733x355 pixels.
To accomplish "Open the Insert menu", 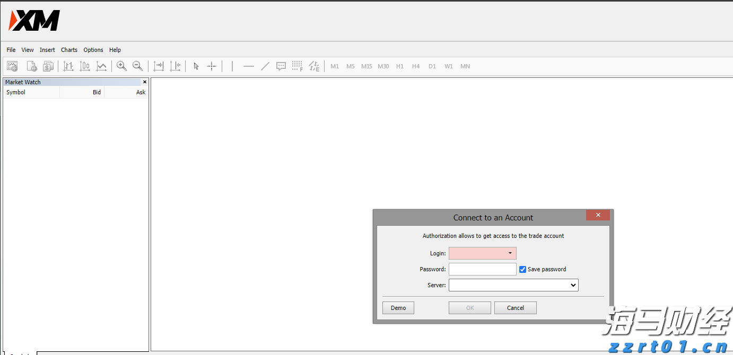I will (47, 50).
